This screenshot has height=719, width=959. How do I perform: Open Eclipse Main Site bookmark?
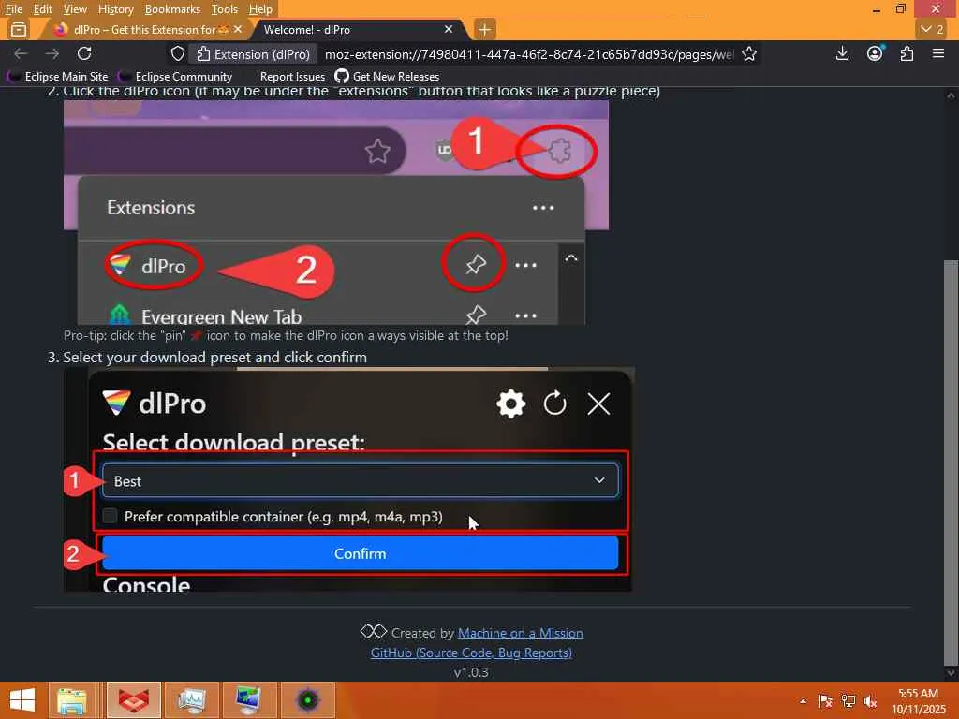click(57, 77)
